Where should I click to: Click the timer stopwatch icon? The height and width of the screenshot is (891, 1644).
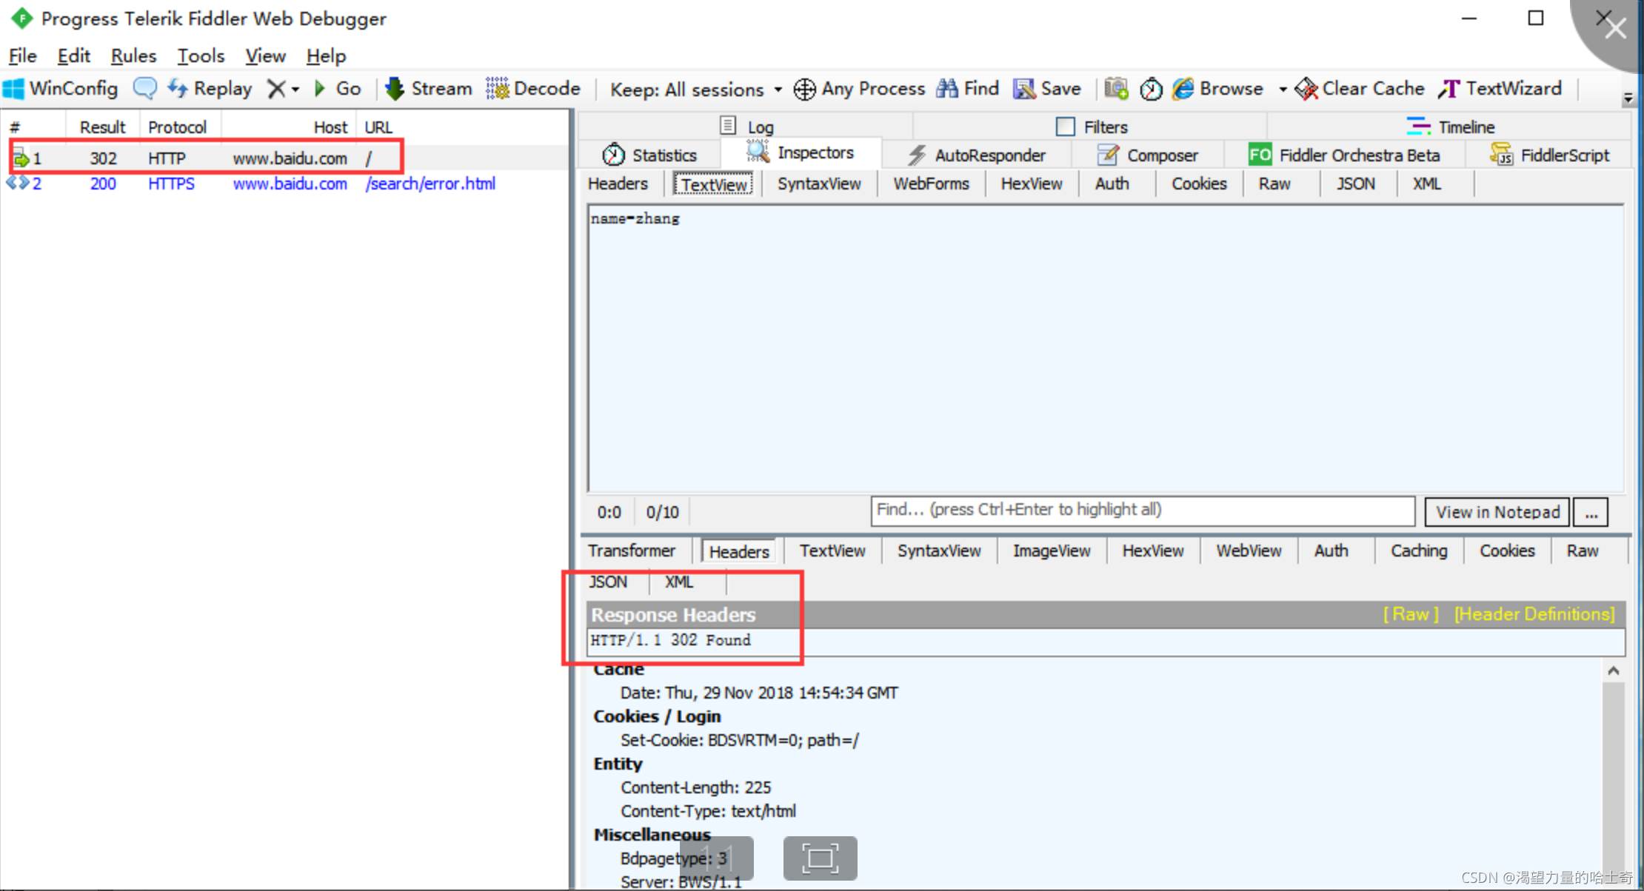pos(1151,90)
